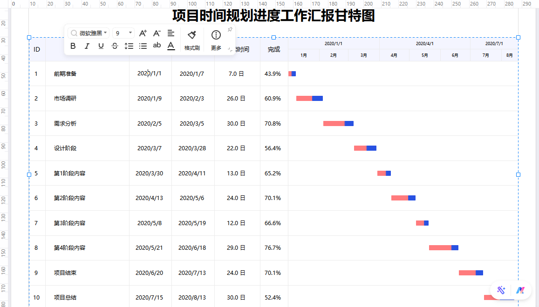Select the 设计阶段 task name
The height and width of the screenshot is (307, 539).
click(65, 148)
